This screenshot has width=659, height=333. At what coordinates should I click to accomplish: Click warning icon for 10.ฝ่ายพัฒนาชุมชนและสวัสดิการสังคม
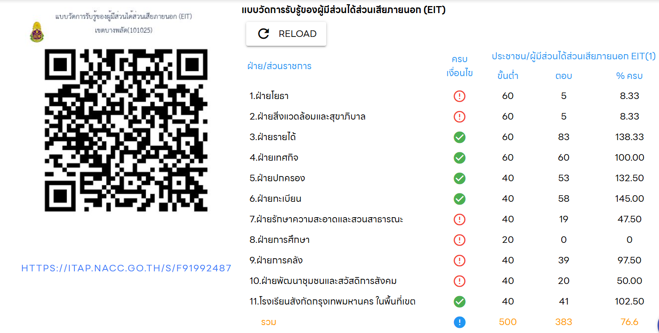[460, 281]
